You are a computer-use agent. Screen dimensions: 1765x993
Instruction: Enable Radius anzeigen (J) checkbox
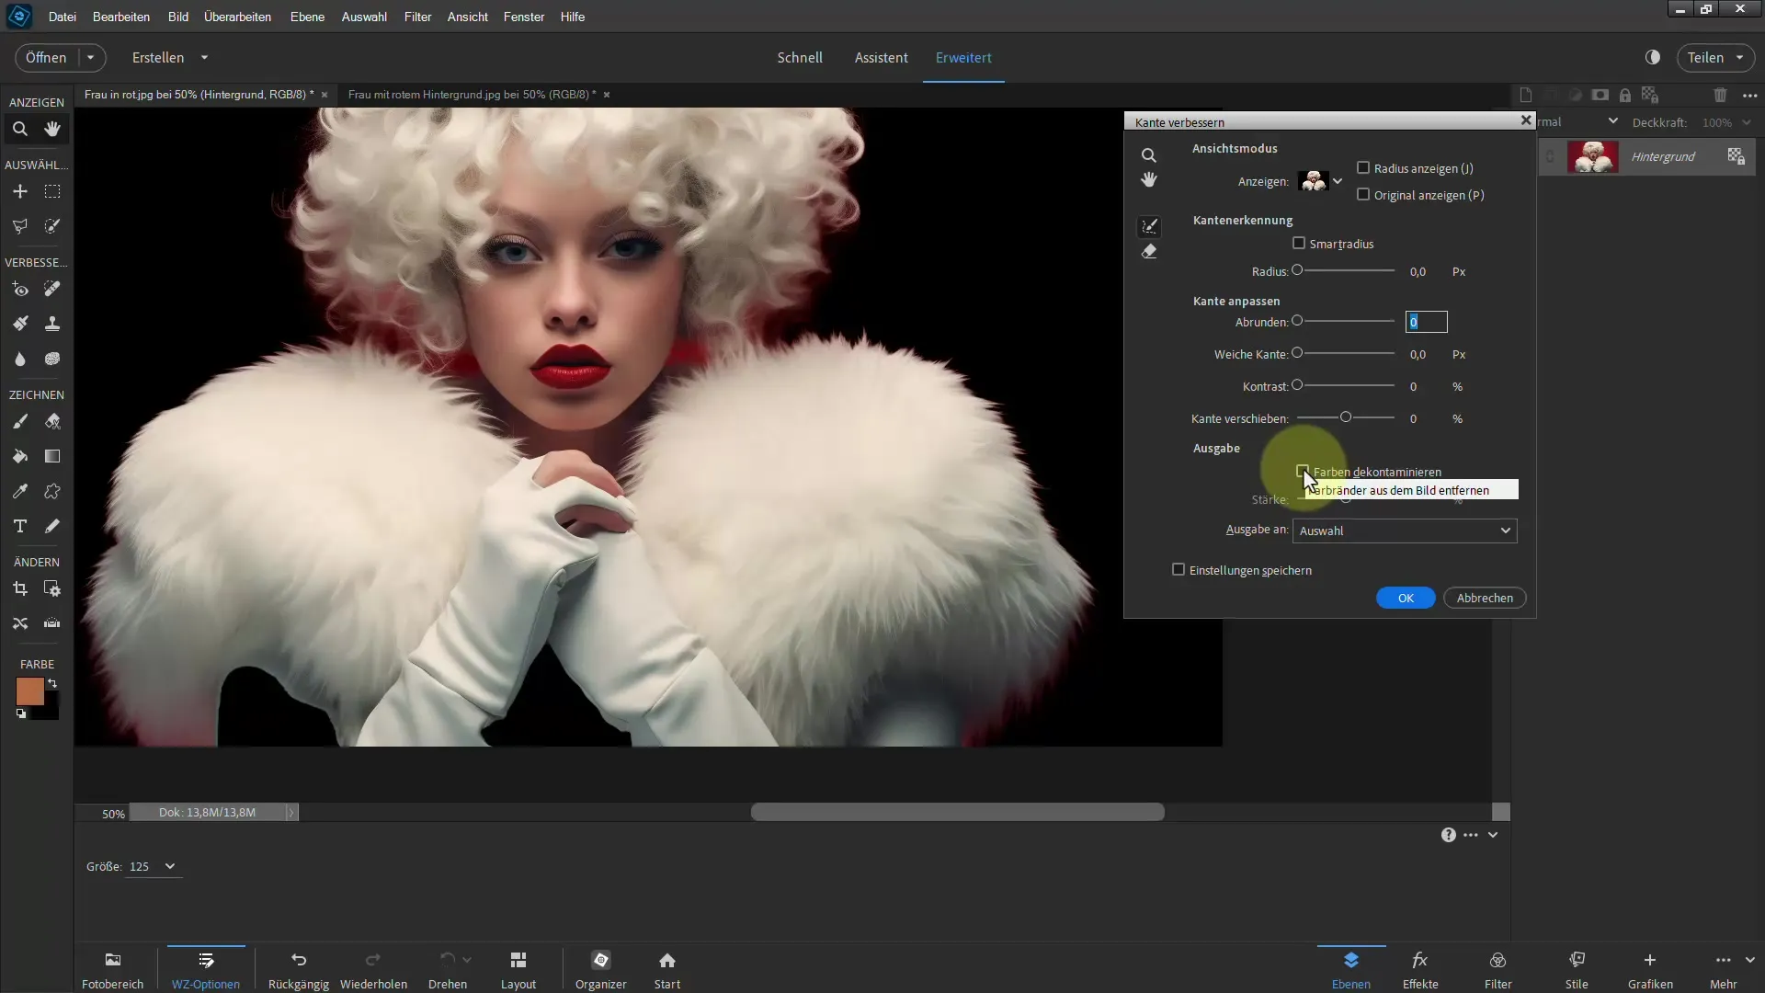click(x=1363, y=168)
